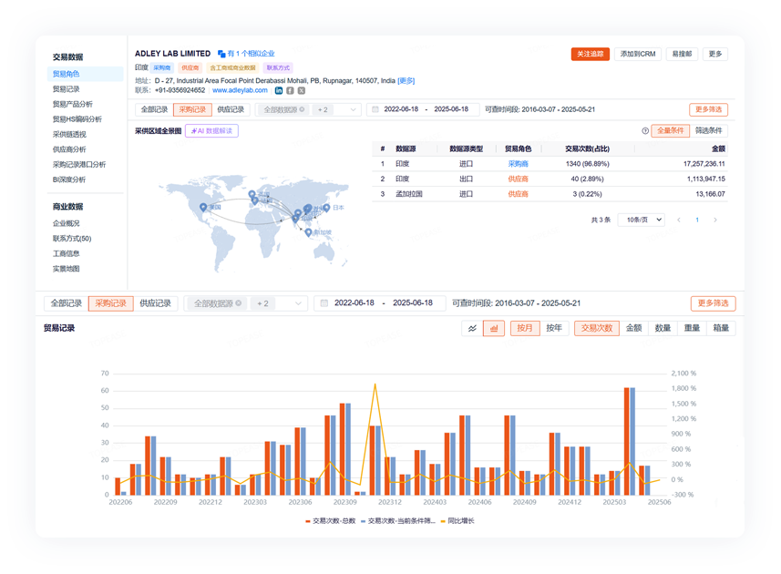Open 贸易产品分析 in the sidebar
Screen dimensions: 781x574
(x=73, y=104)
